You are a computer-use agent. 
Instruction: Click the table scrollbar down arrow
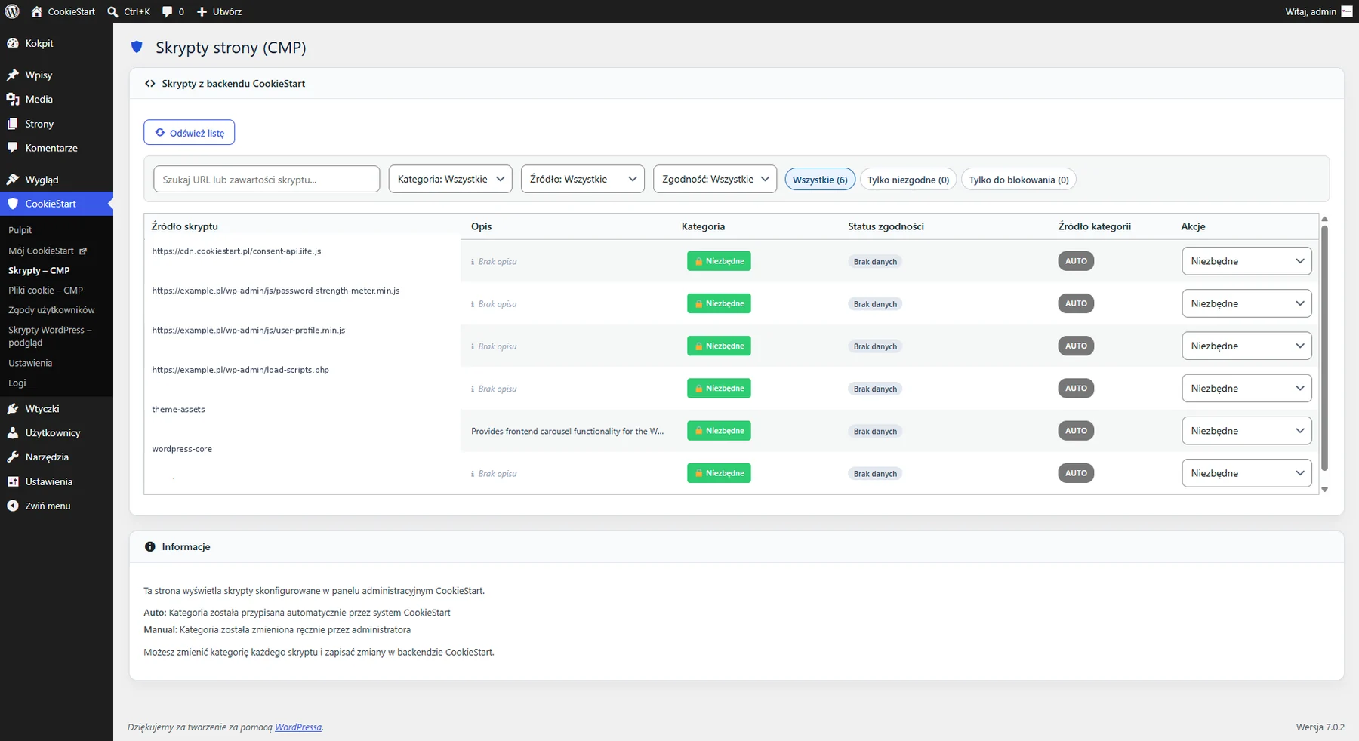1324,490
